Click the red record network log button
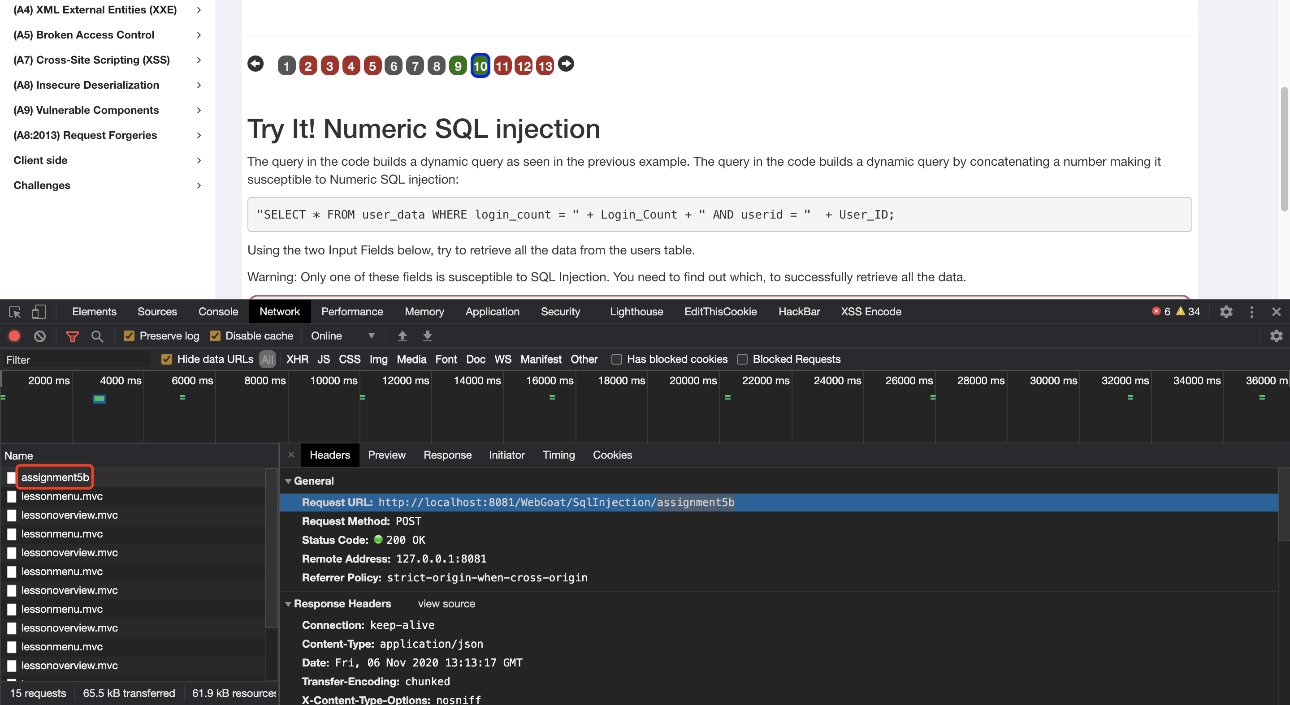The height and width of the screenshot is (705, 1290). click(x=14, y=336)
